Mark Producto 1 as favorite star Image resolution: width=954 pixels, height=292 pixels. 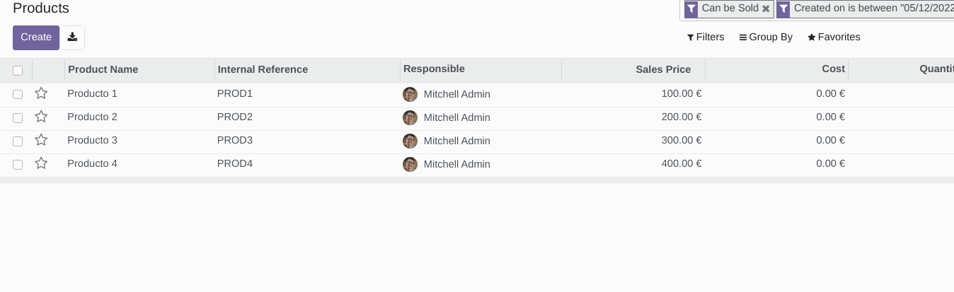41,93
